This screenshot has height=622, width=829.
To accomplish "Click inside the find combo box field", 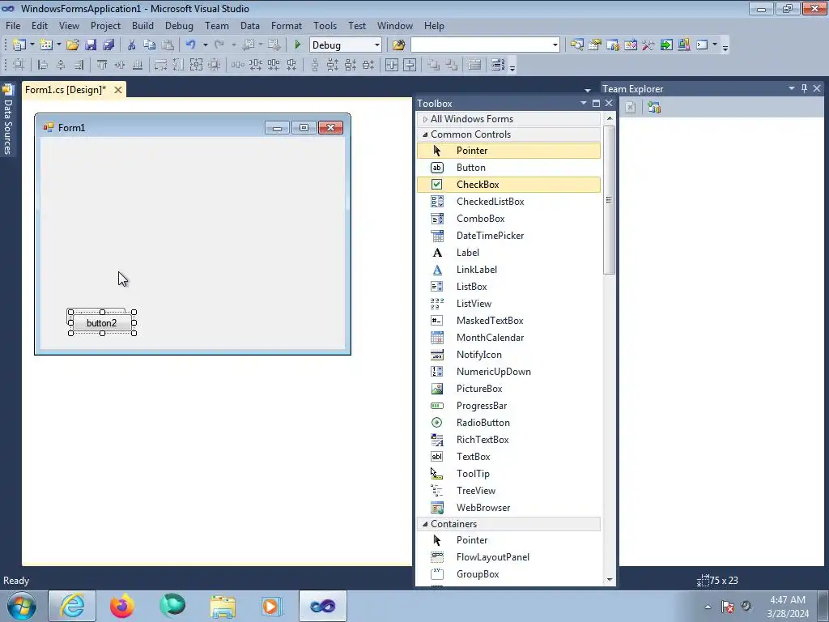I will [481, 45].
